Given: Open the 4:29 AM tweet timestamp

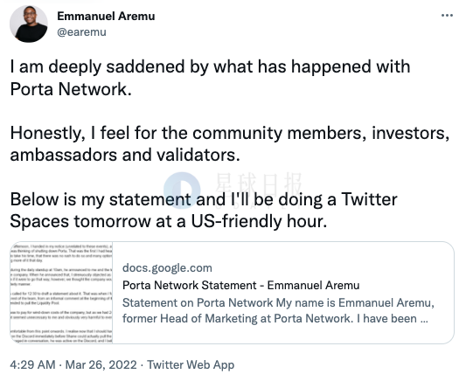Looking at the screenshot, I should (x=32, y=364).
